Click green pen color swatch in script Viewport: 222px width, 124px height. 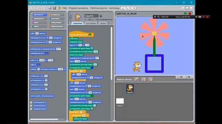pyautogui.click(x=92, y=96)
